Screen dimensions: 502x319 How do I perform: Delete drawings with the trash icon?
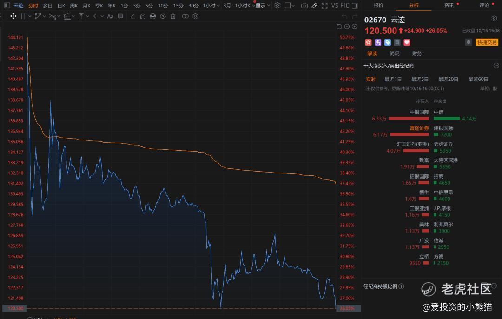click(173, 16)
